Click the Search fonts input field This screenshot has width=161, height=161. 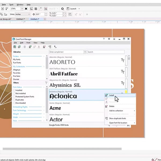pyautogui.click(x=106, y=52)
